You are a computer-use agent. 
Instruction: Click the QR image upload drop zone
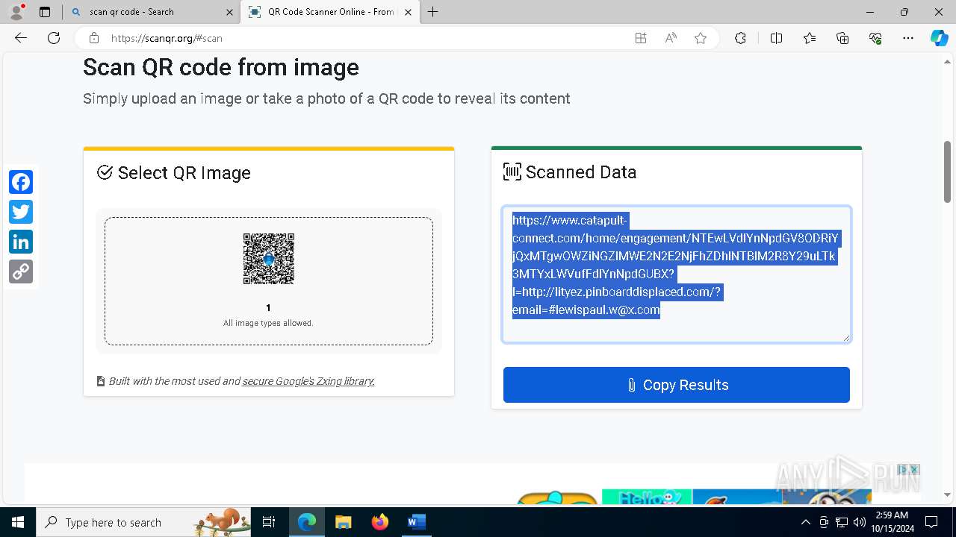point(269,281)
